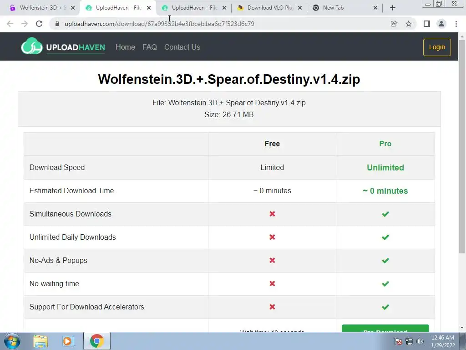466x350 pixels.
Task: Toggle the browser side panel icon
Action: coord(427,24)
